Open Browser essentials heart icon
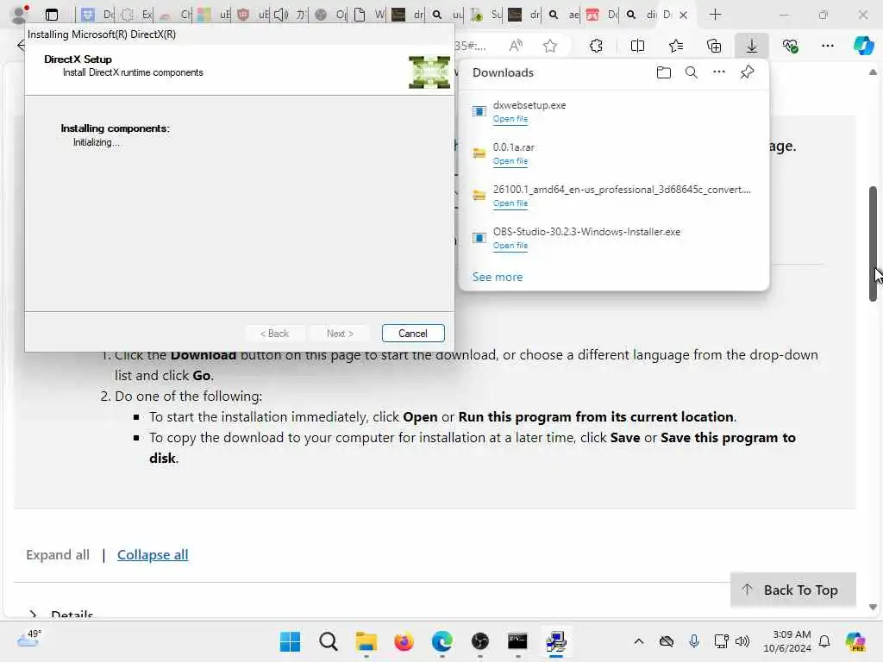 [790, 46]
